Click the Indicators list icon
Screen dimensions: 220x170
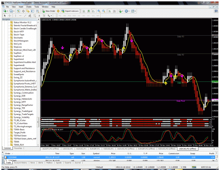[120, 11]
